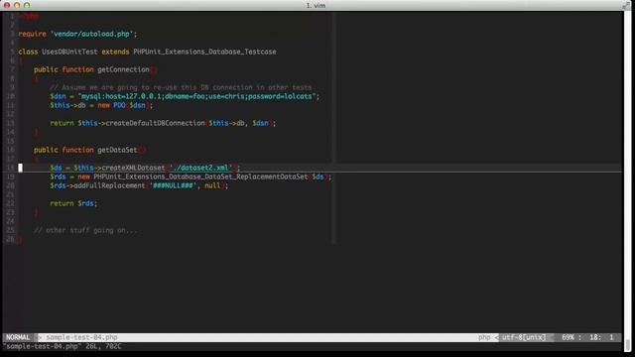Click the vim window title
The width and height of the screenshot is (635, 357).
coord(316,6)
